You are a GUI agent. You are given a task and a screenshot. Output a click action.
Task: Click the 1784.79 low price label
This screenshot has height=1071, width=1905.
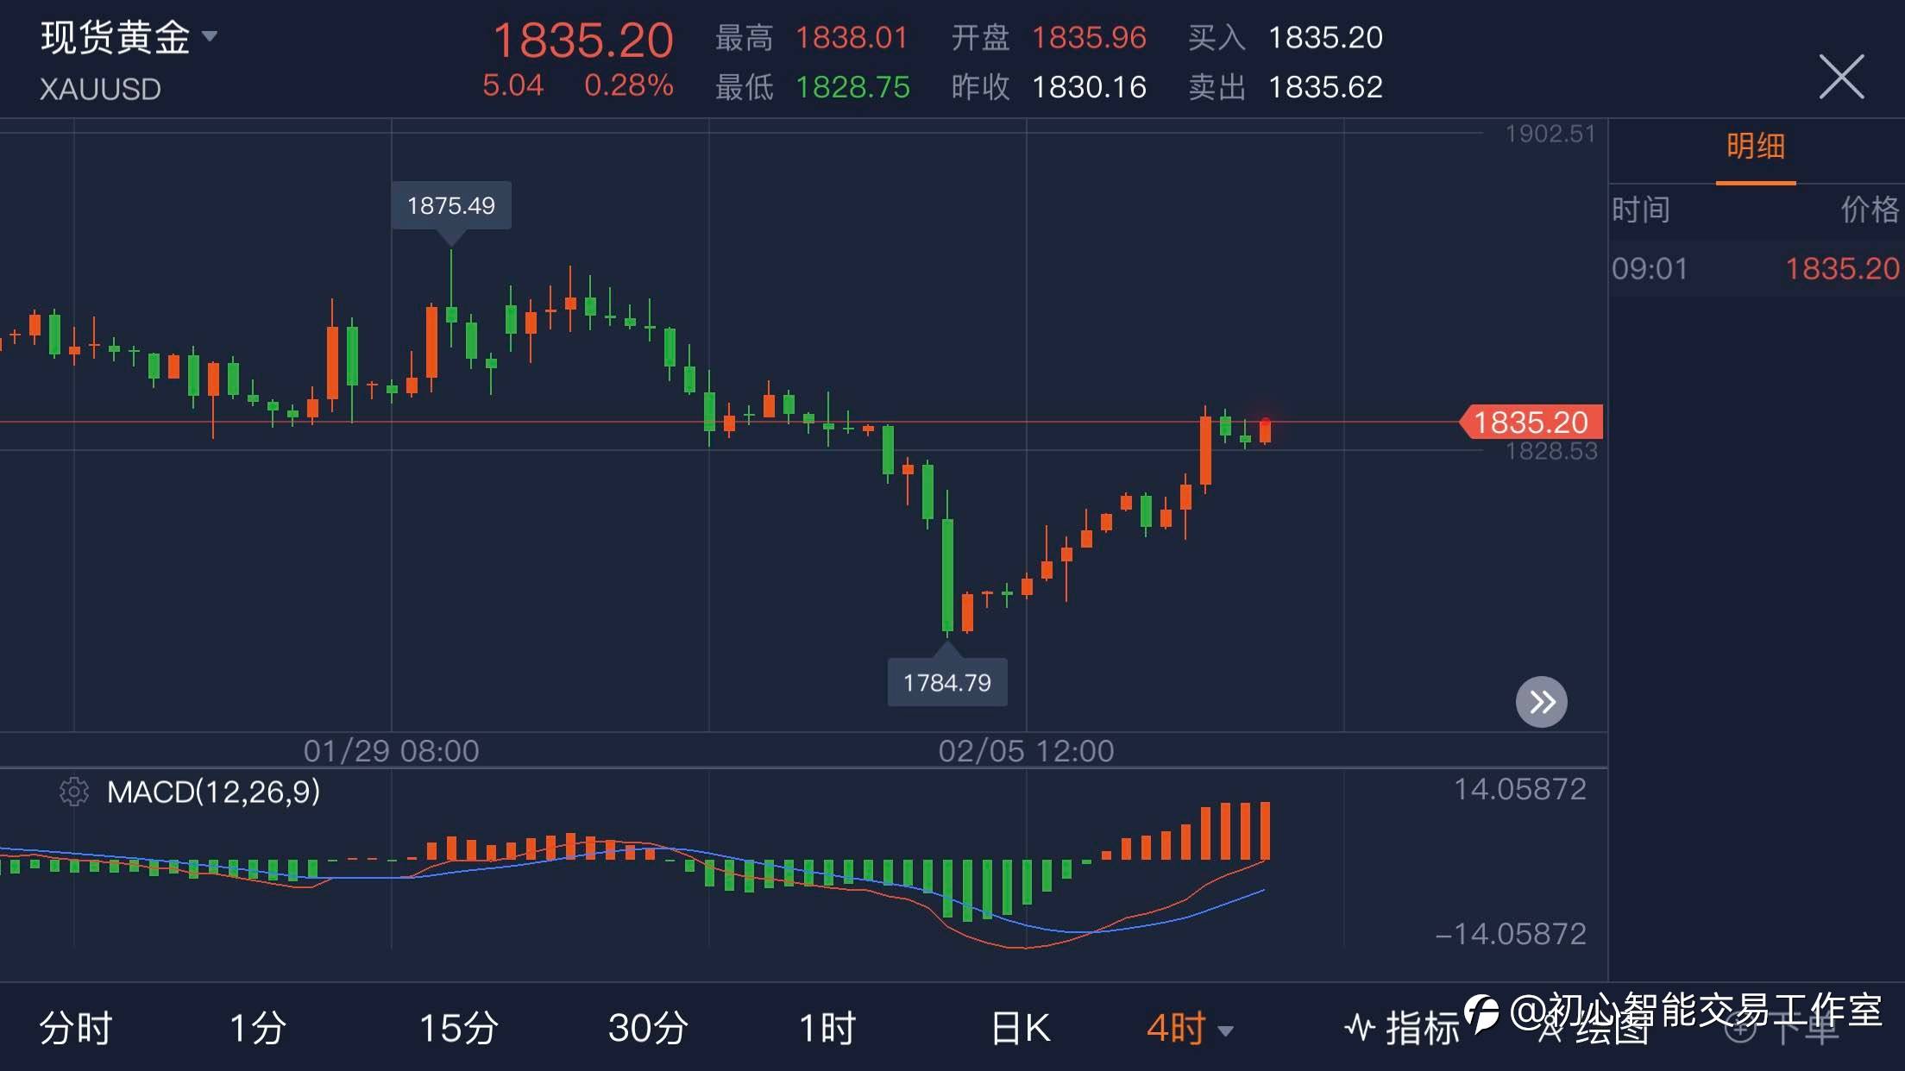(946, 683)
